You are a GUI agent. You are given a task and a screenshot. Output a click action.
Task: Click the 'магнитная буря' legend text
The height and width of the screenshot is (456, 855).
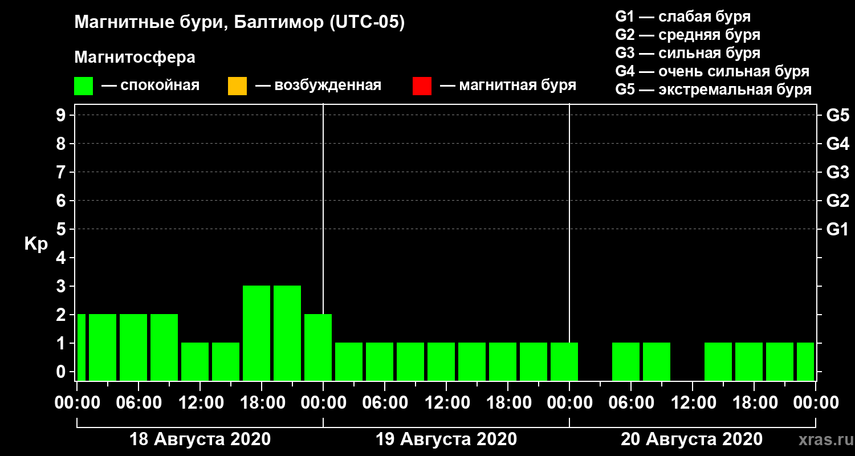[x=518, y=86]
